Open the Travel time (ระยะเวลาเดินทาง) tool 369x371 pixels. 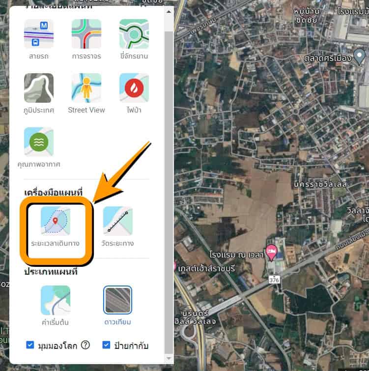55,222
